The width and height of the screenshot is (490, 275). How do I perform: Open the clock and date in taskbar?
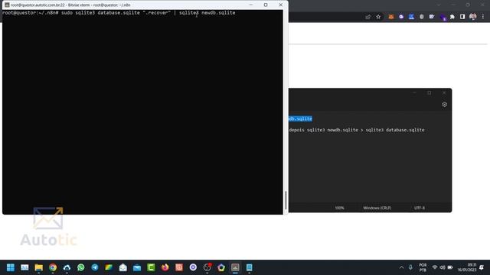tap(467, 267)
